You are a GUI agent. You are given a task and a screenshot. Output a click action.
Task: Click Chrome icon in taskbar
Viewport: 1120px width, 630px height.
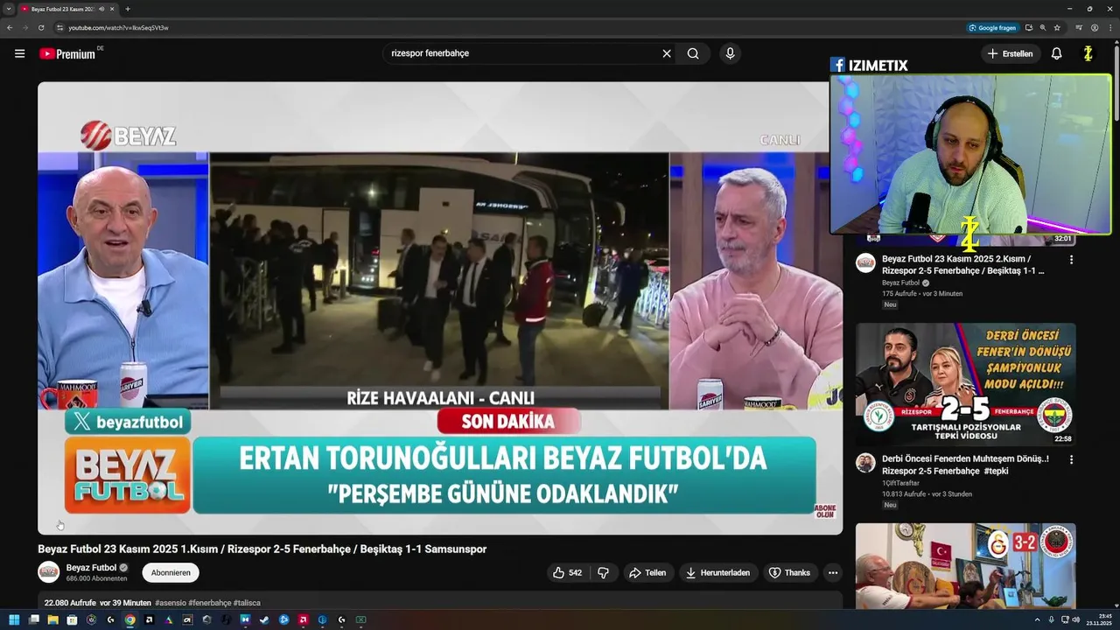click(129, 619)
